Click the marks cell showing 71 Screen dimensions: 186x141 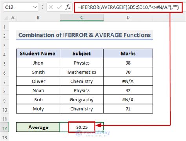(x=128, y=109)
